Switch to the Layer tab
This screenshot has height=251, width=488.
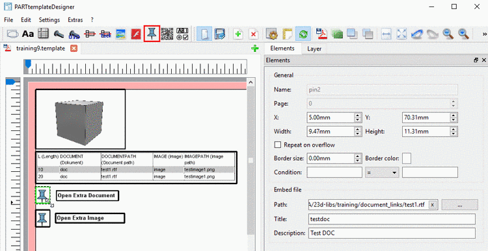click(x=314, y=49)
